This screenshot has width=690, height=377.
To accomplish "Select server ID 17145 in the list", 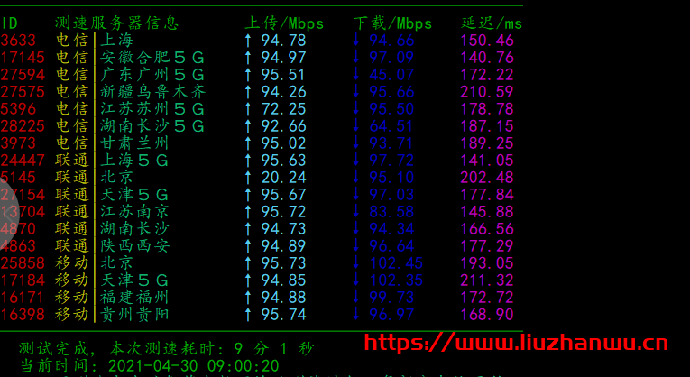I will [22, 58].
